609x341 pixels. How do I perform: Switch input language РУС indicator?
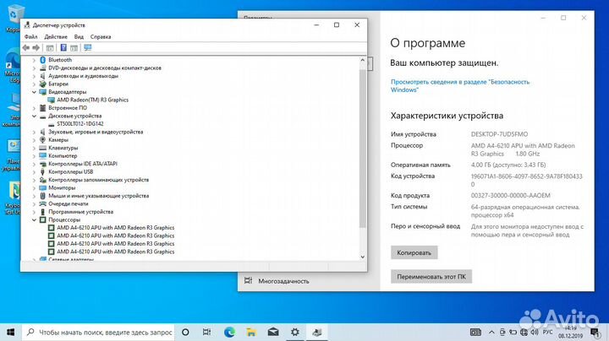pyautogui.click(x=547, y=332)
